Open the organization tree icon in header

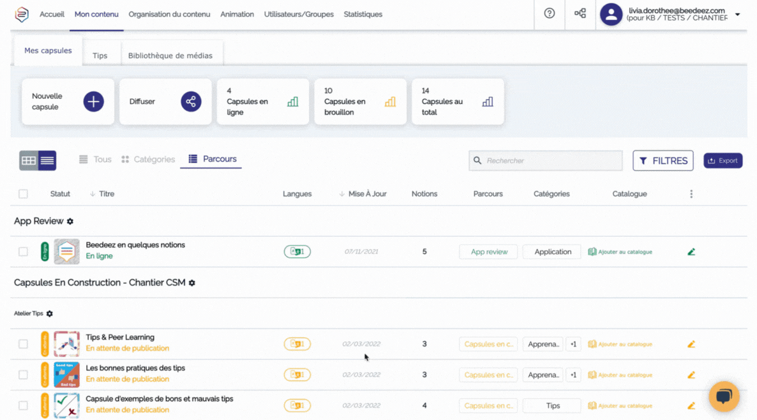(580, 13)
